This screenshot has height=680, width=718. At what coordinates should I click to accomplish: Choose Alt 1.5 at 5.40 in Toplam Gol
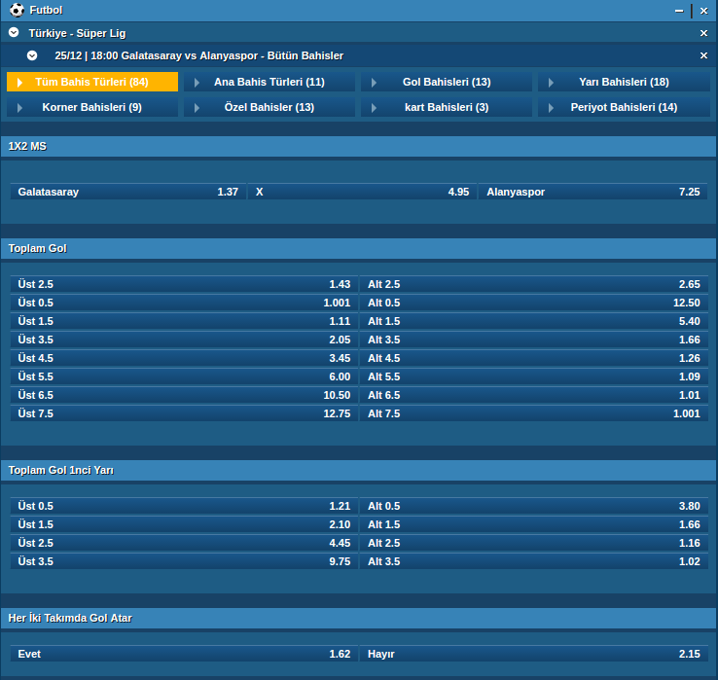pos(534,321)
